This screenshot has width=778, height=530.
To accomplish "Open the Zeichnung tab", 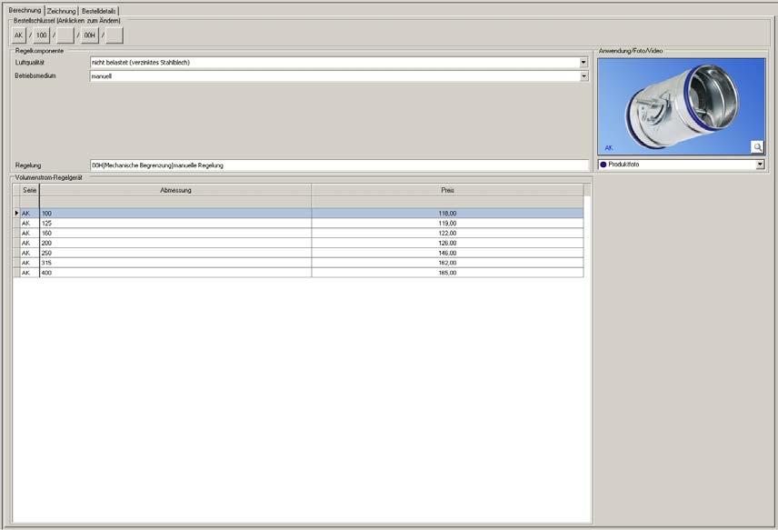I will tap(62, 10).
